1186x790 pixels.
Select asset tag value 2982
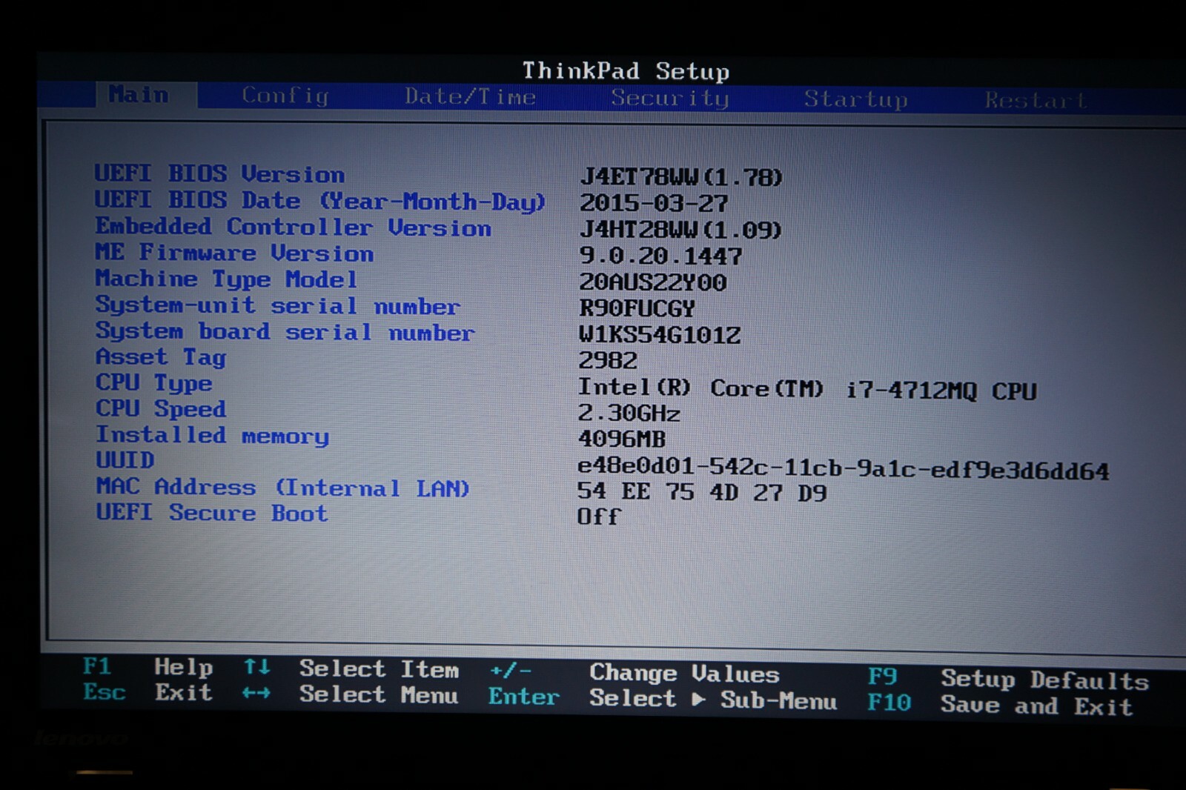(608, 361)
